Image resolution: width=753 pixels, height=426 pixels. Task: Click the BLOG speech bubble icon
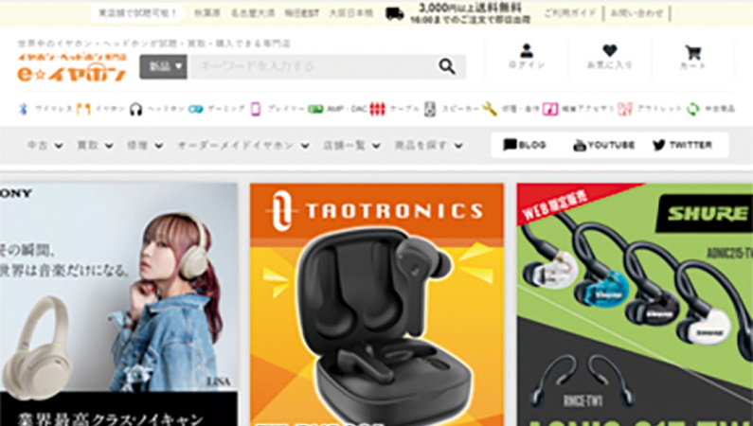click(x=510, y=145)
